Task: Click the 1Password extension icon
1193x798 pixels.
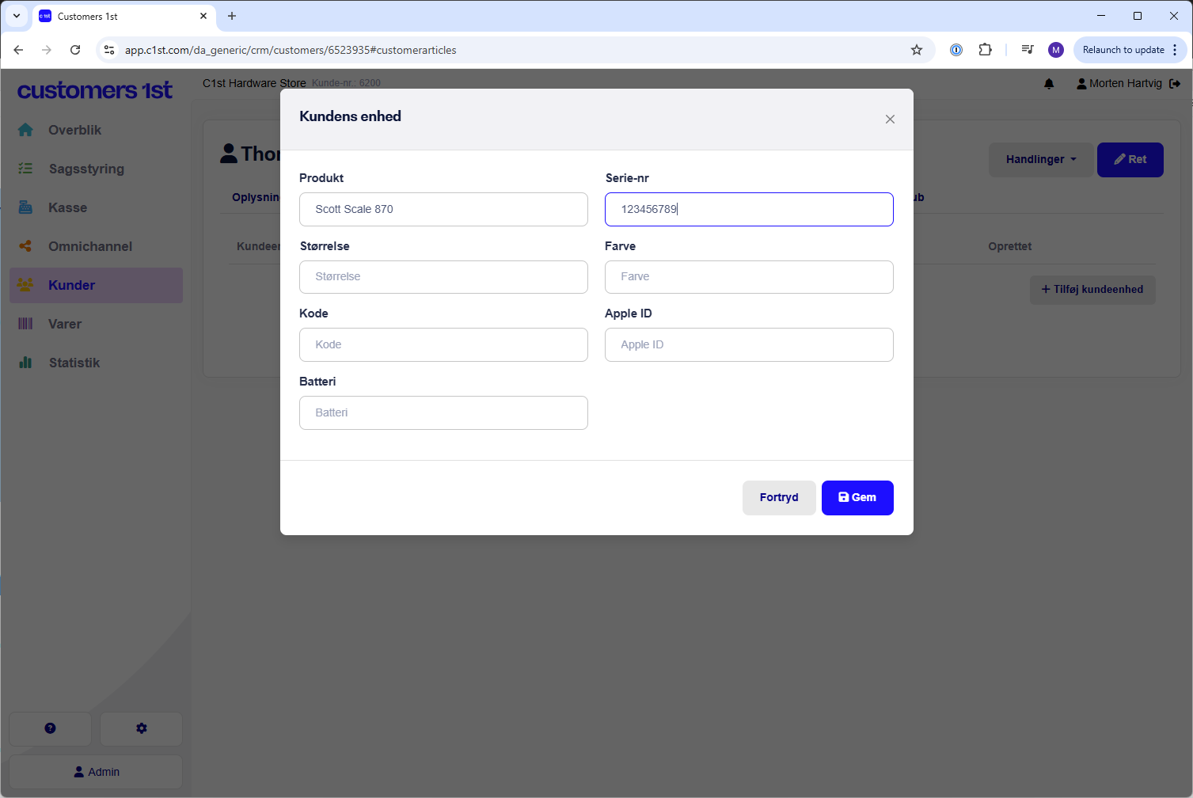Action: click(956, 50)
